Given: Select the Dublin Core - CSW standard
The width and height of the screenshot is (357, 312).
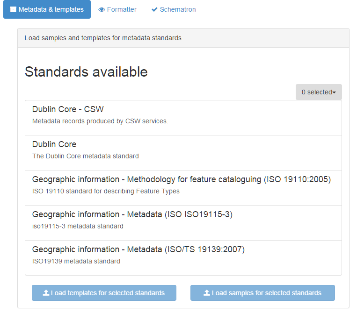Looking at the screenshot, I should point(183,118).
